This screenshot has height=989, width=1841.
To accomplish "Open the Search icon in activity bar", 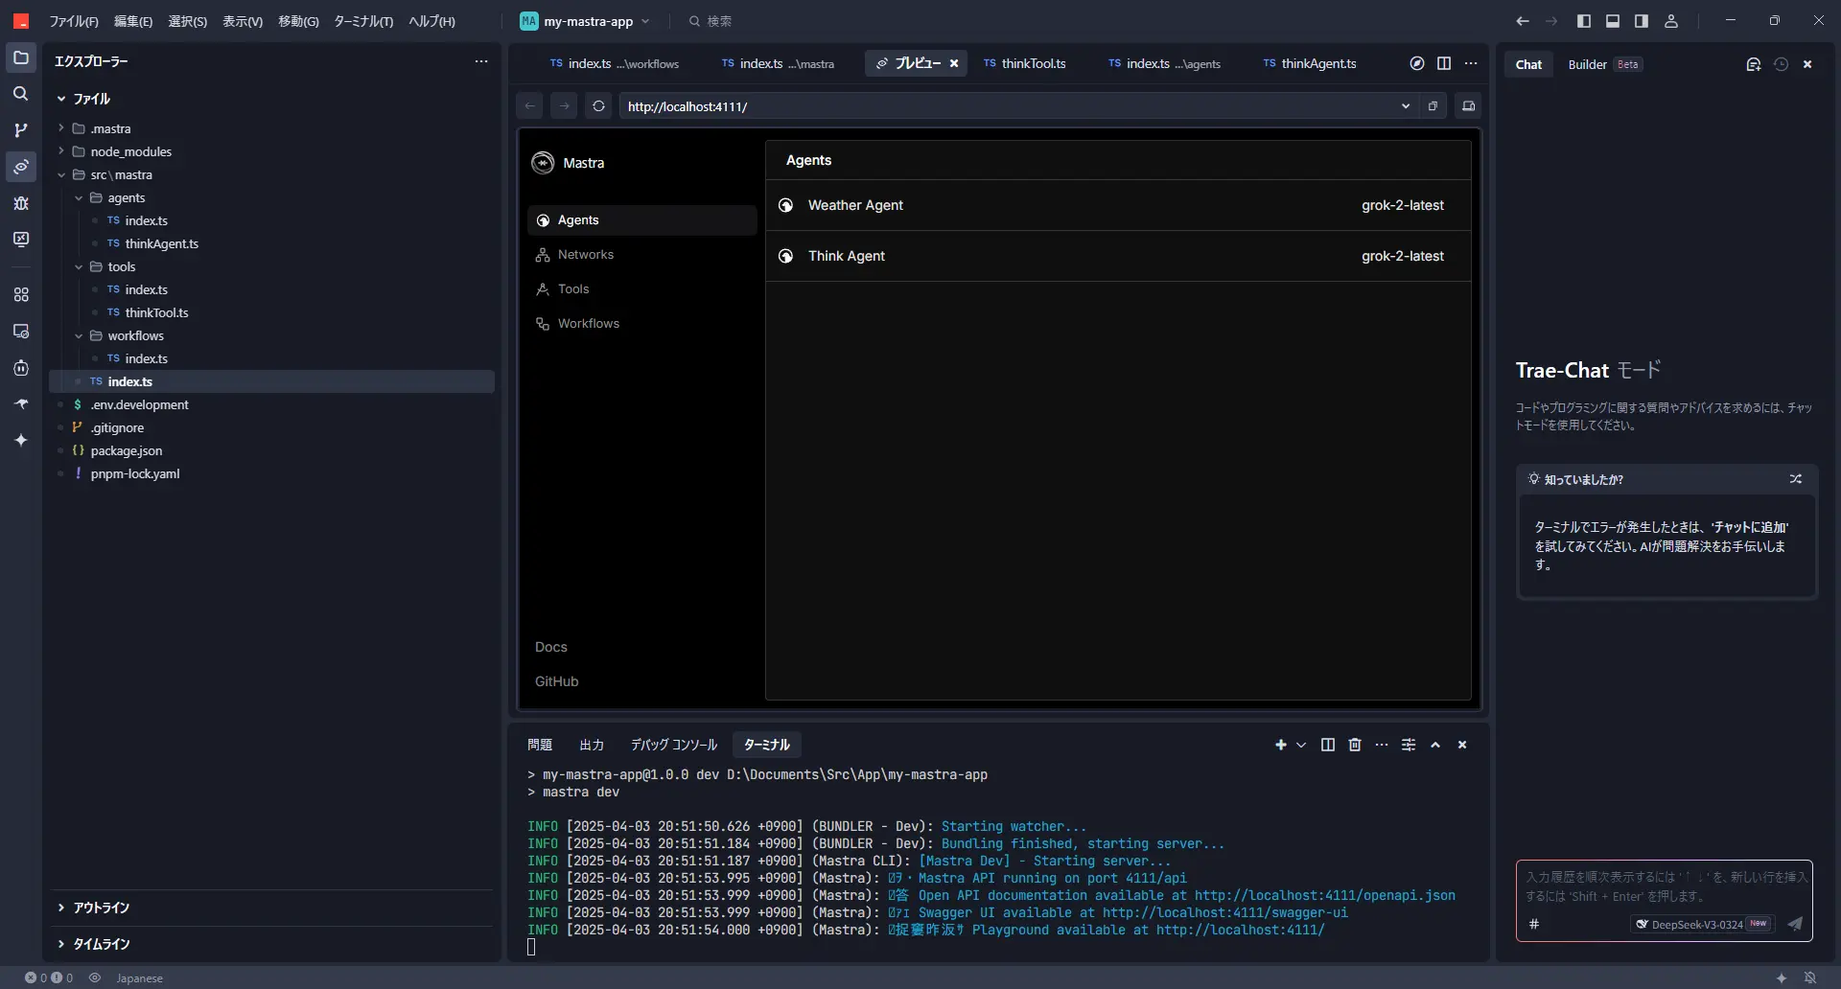I will click(20, 94).
